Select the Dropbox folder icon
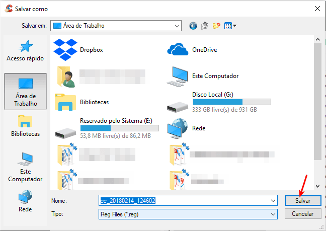326x231 pixels. 65,50
